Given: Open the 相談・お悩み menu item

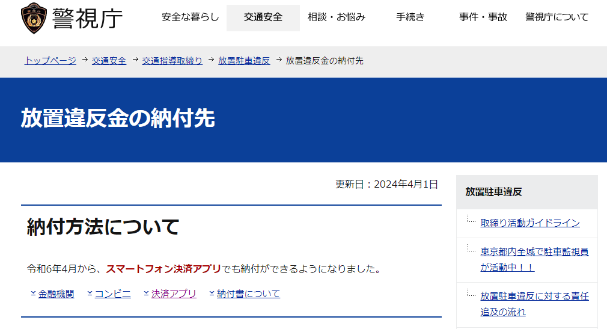Looking at the screenshot, I should click(x=337, y=17).
